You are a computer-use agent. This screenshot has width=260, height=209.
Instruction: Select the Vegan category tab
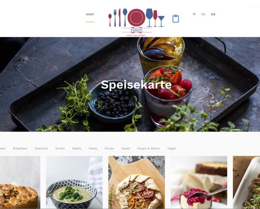click(172, 149)
